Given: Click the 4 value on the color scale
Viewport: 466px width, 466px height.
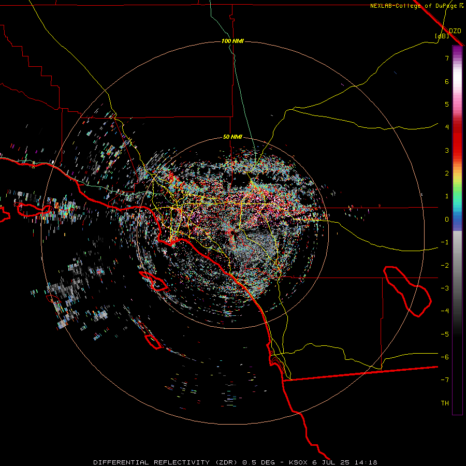Looking at the screenshot, I should [x=447, y=127].
